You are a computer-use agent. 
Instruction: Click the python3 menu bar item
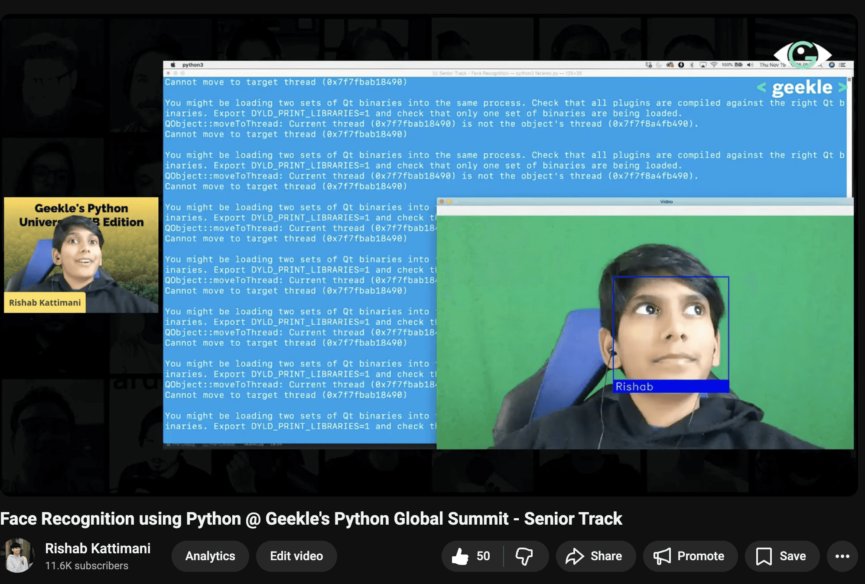[x=192, y=65]
